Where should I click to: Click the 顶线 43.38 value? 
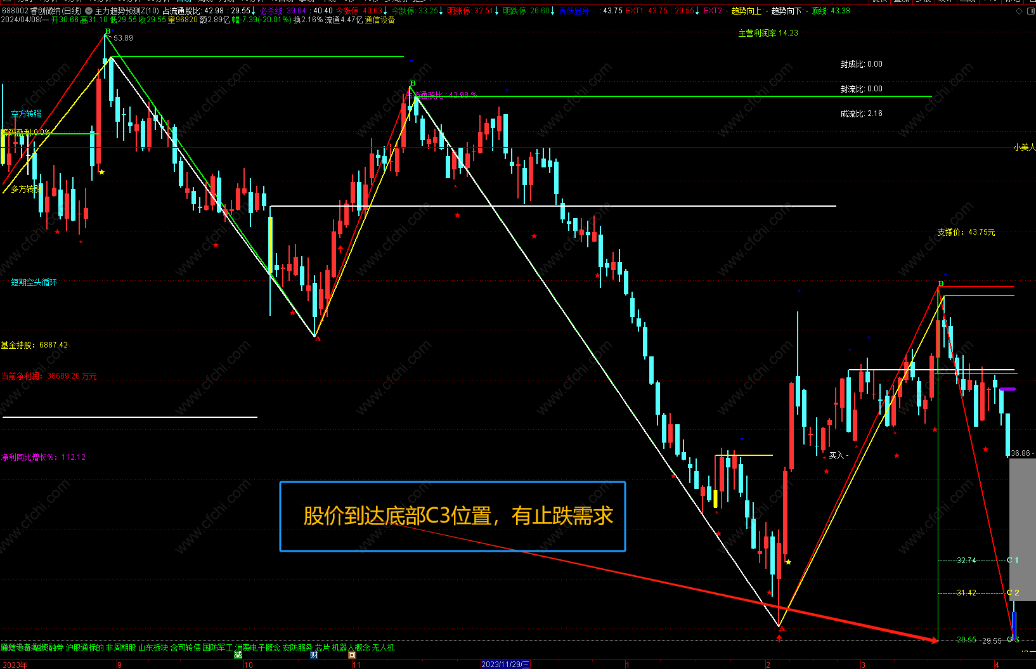click(x=831, y=11)
